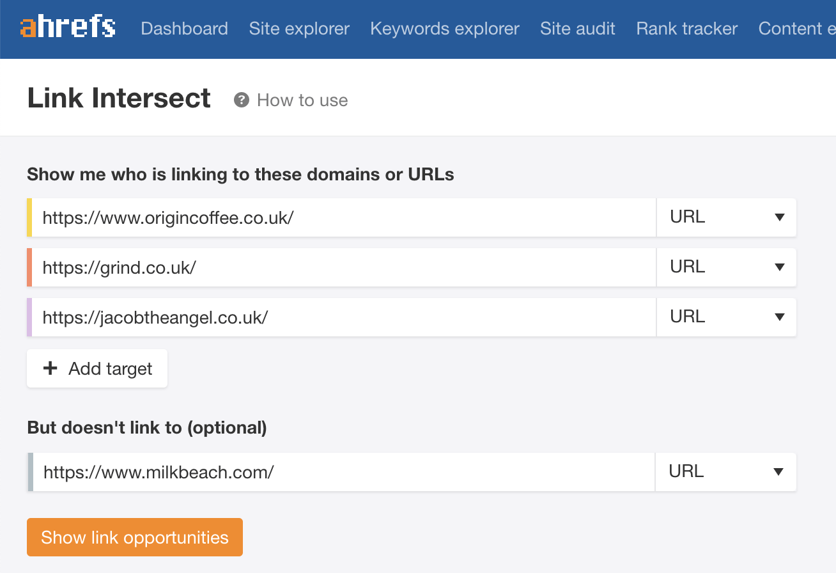Click the plus icon on Add target
This screenshot has width=836, height=573.
click(49, 368)
